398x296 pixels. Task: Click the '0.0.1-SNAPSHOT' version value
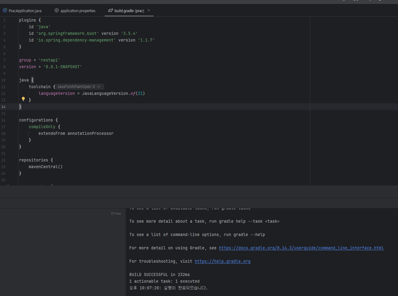point(63,67)
